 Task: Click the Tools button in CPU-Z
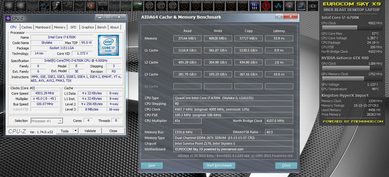point(65,131)
